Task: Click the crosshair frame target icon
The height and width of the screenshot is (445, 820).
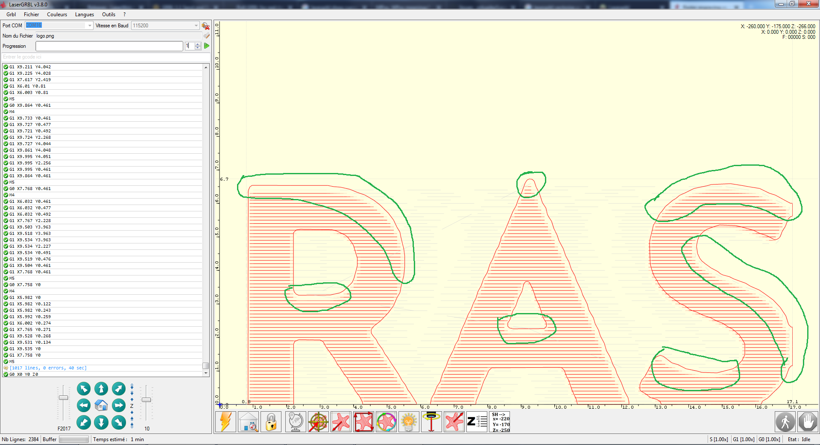Action: click(318, 422)
